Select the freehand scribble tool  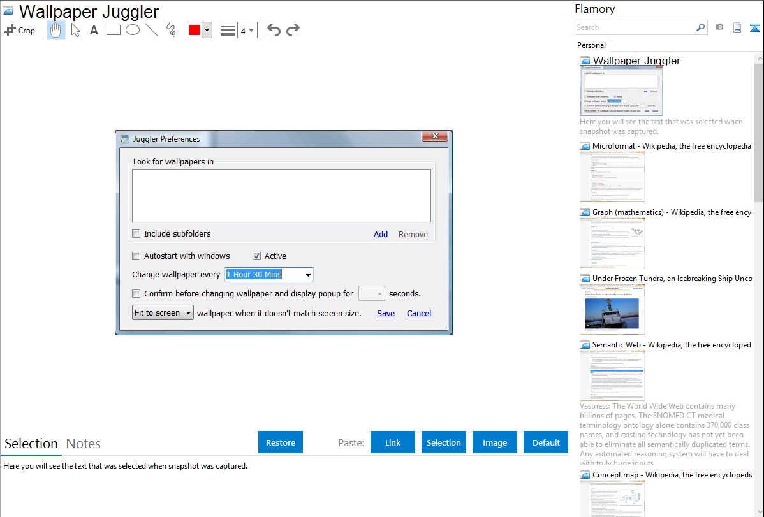(171, 30)
